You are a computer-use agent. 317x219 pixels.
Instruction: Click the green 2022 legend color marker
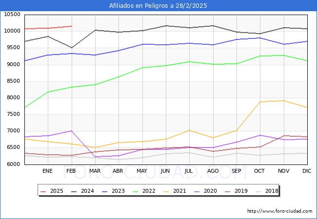coord(136,191)
